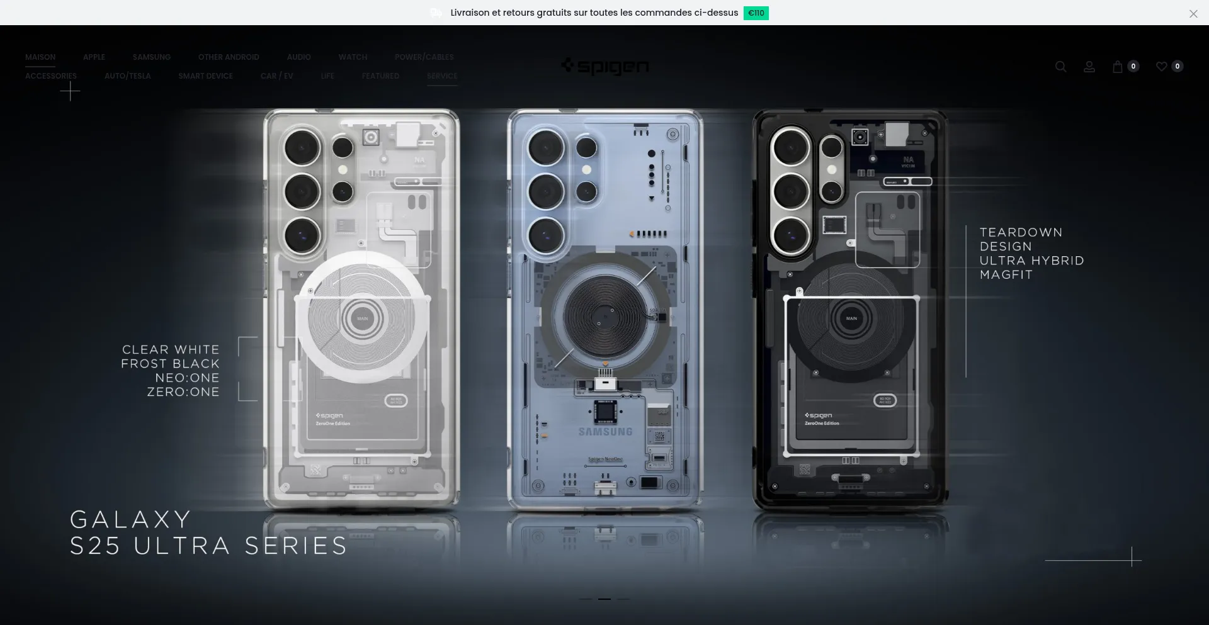The image size is (1209, 625).
Task: Open the AUDIO menu item
Action: point(299,57)
